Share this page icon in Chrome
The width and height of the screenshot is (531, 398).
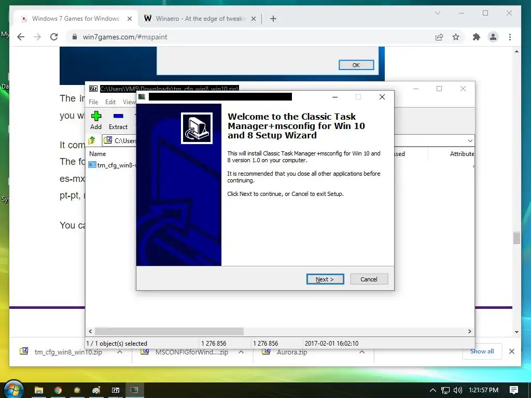click(x=439, y=37)
